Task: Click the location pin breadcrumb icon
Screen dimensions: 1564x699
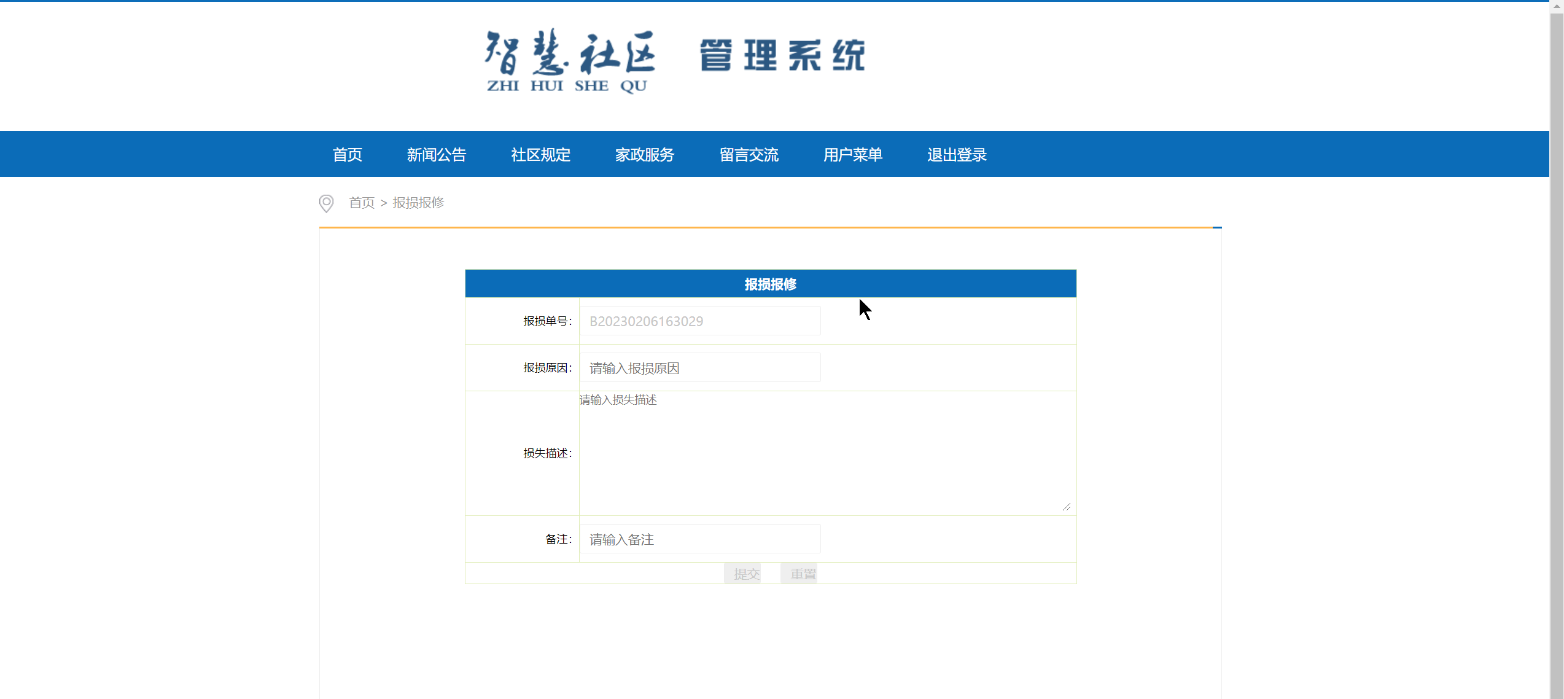Action: (x=326, y=203)
